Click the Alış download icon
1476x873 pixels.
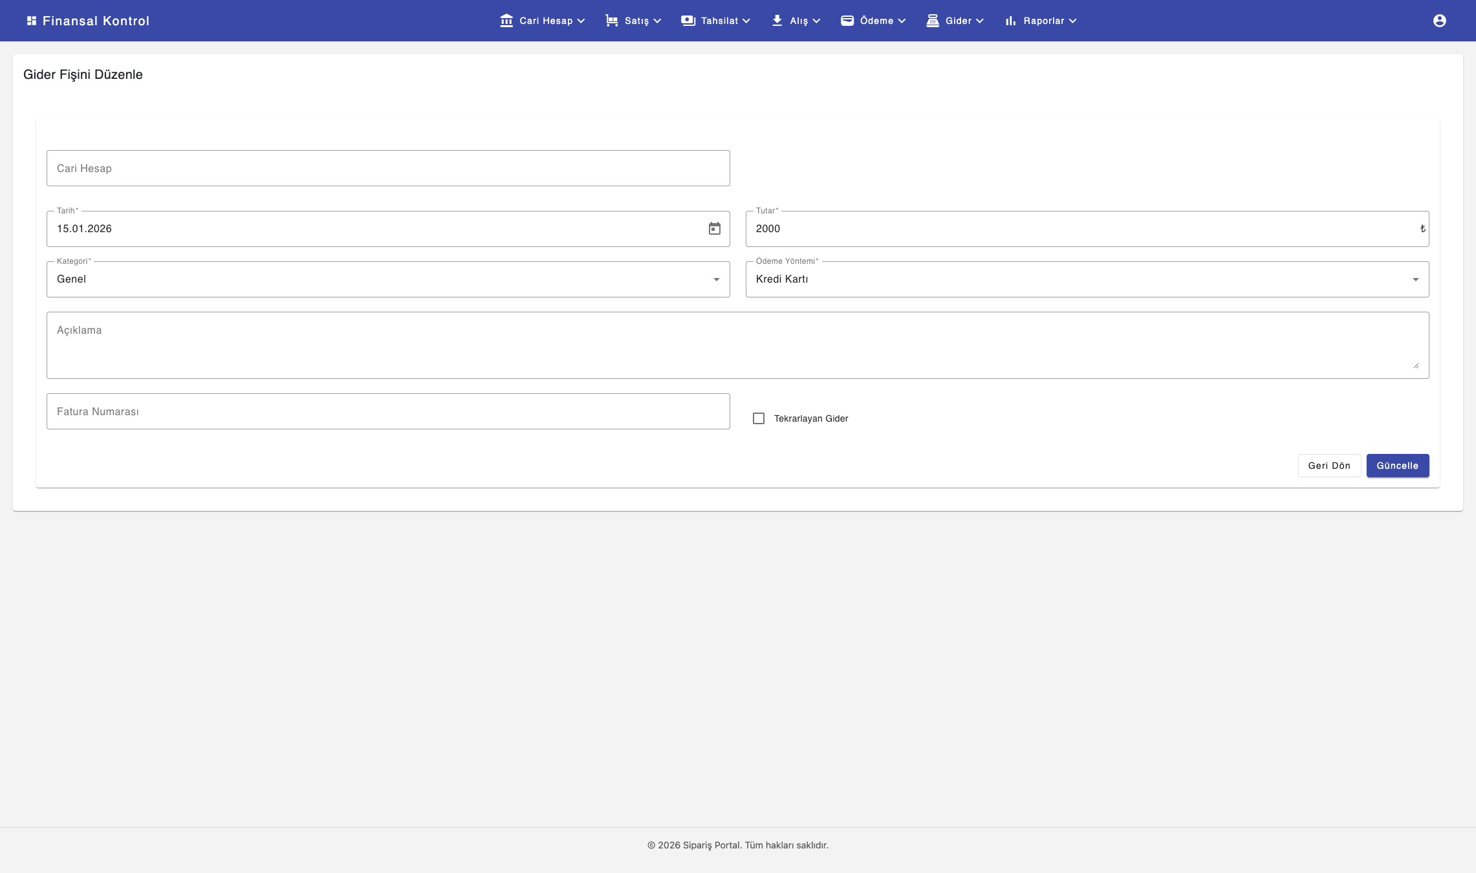[x=777, y=21]
